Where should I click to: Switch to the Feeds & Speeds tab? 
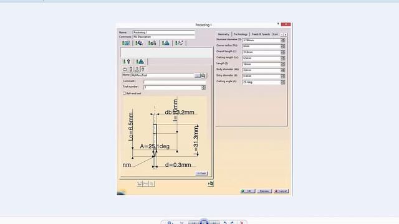pyautogui.click(x=261, y=34)
